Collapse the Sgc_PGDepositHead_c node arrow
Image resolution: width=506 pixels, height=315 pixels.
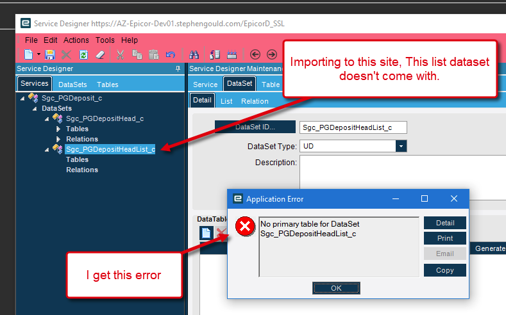coord(47,119)
